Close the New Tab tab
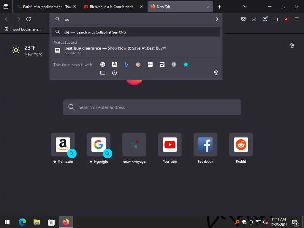Viewport: 304px width, 228px height. 208,7
